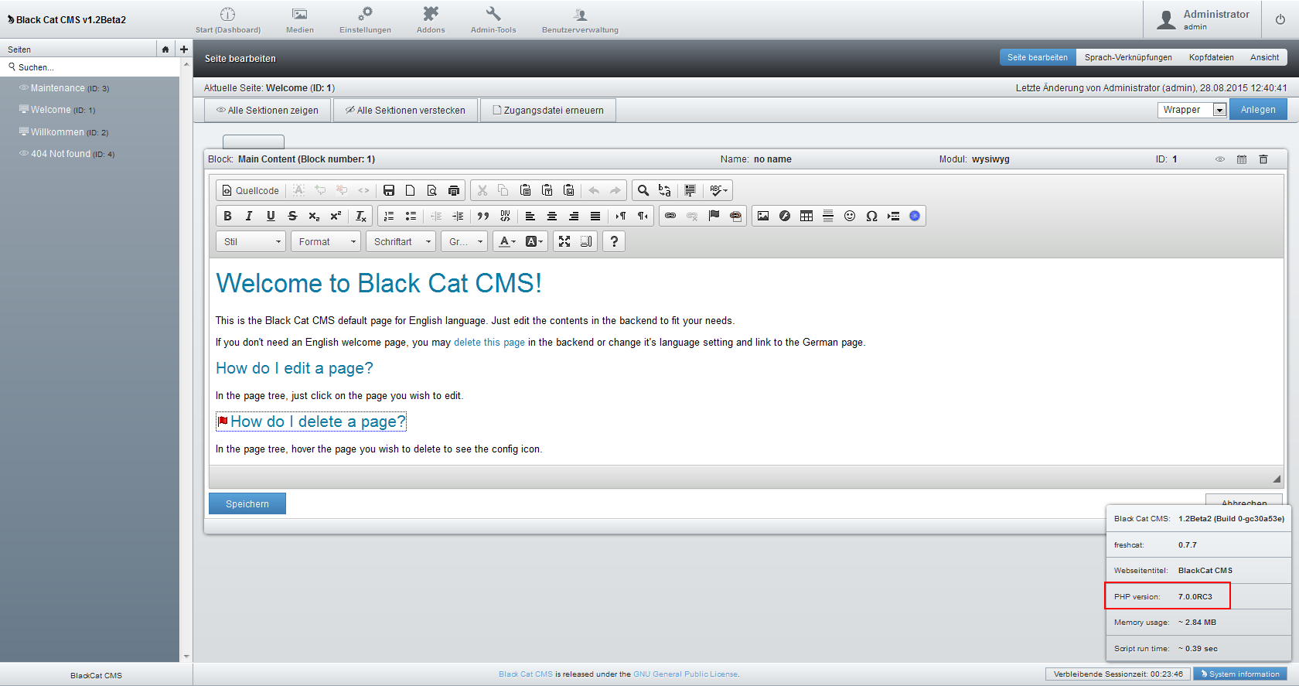
Task: Set text direction right to left
Action: coord(643,216)
